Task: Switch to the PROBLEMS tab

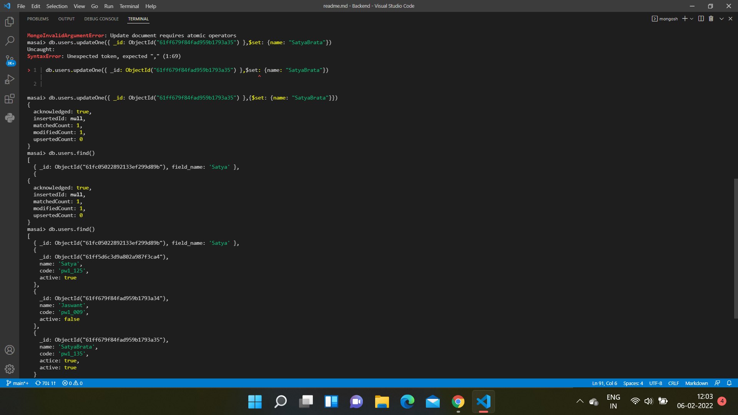Action: (x=38, y=18)
